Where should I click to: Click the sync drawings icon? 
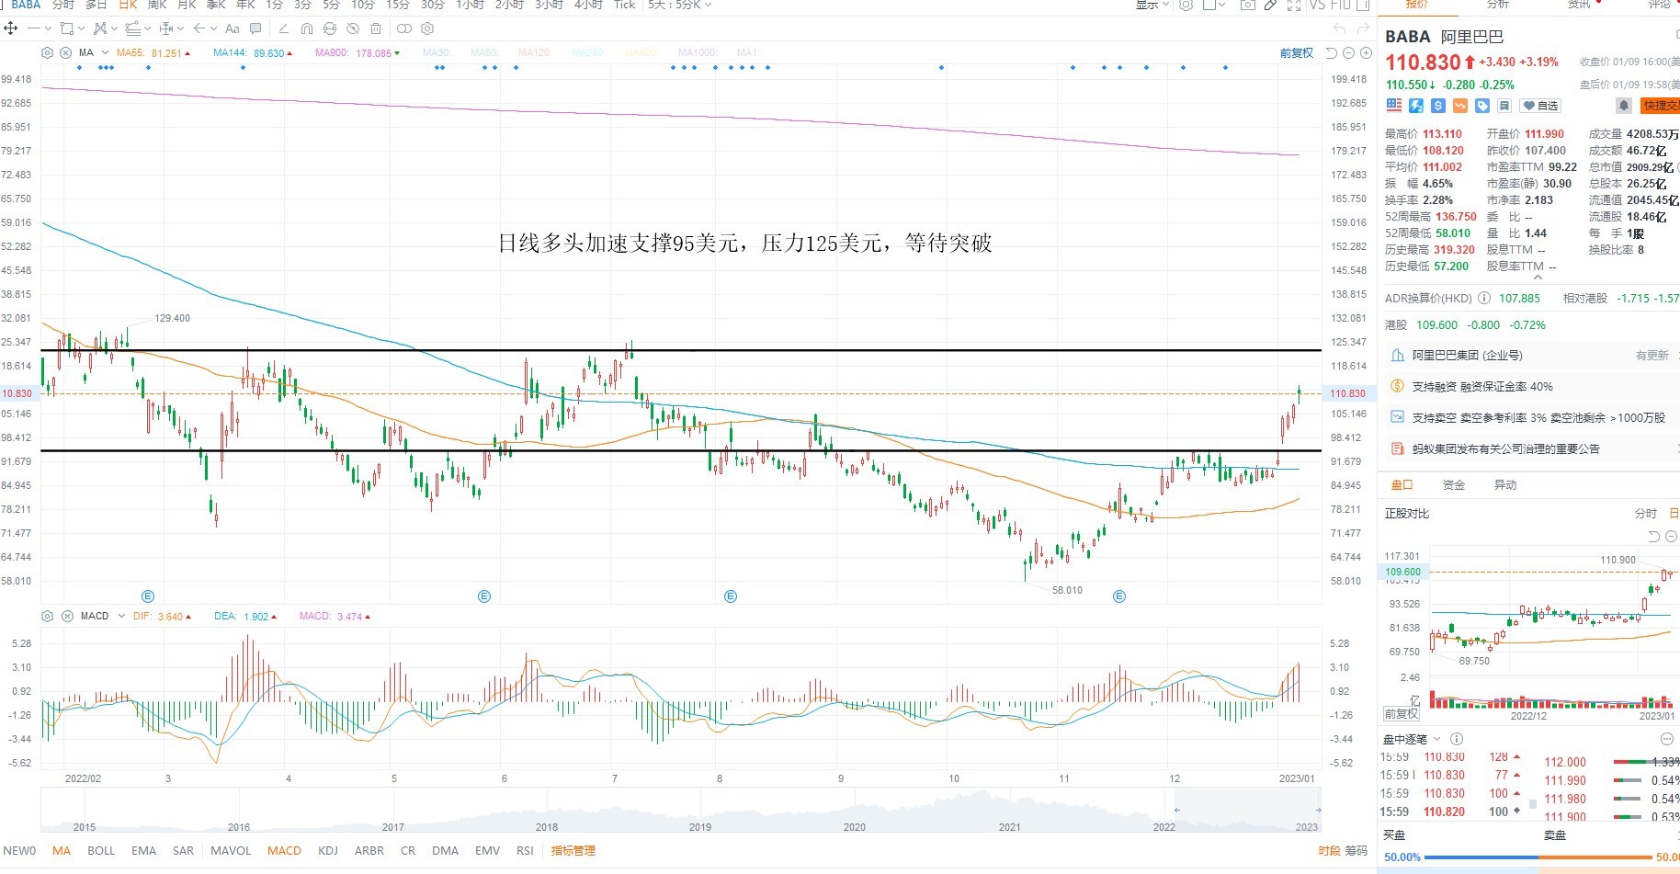click(x=330, y=28)
